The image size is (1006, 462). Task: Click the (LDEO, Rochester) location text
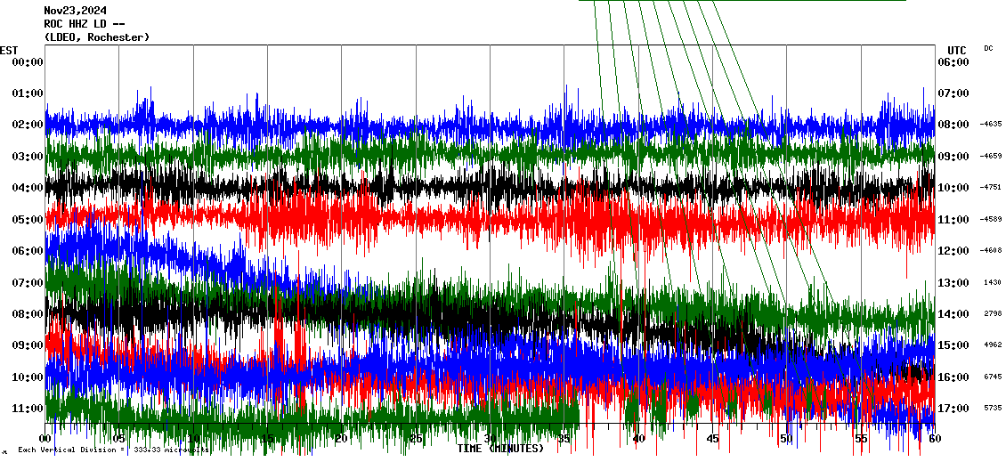(x=97, y=37)
